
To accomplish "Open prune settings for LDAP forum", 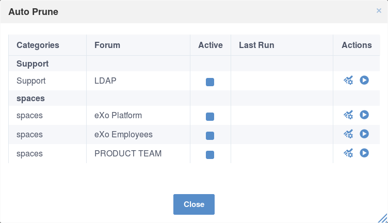I will pos(348,81).
